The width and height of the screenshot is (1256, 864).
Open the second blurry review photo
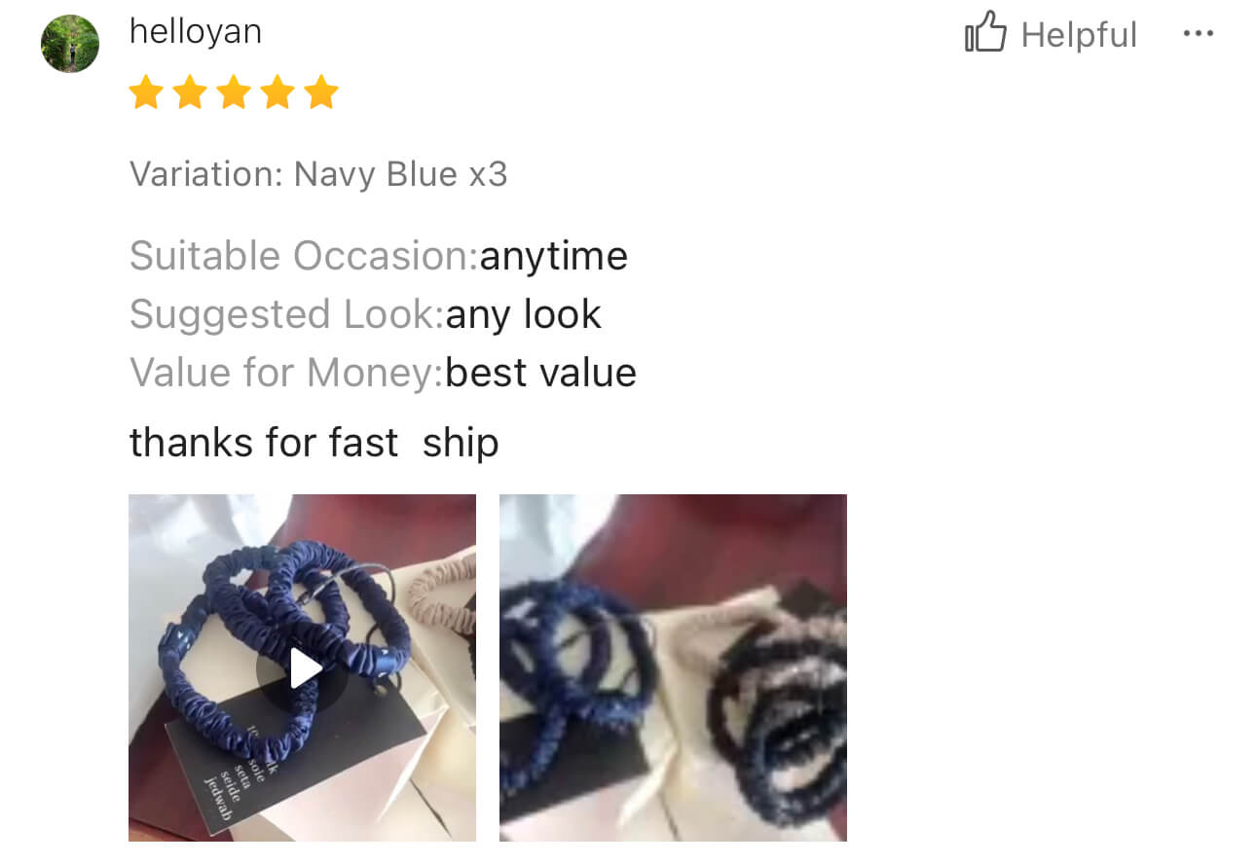click(673, 667)
